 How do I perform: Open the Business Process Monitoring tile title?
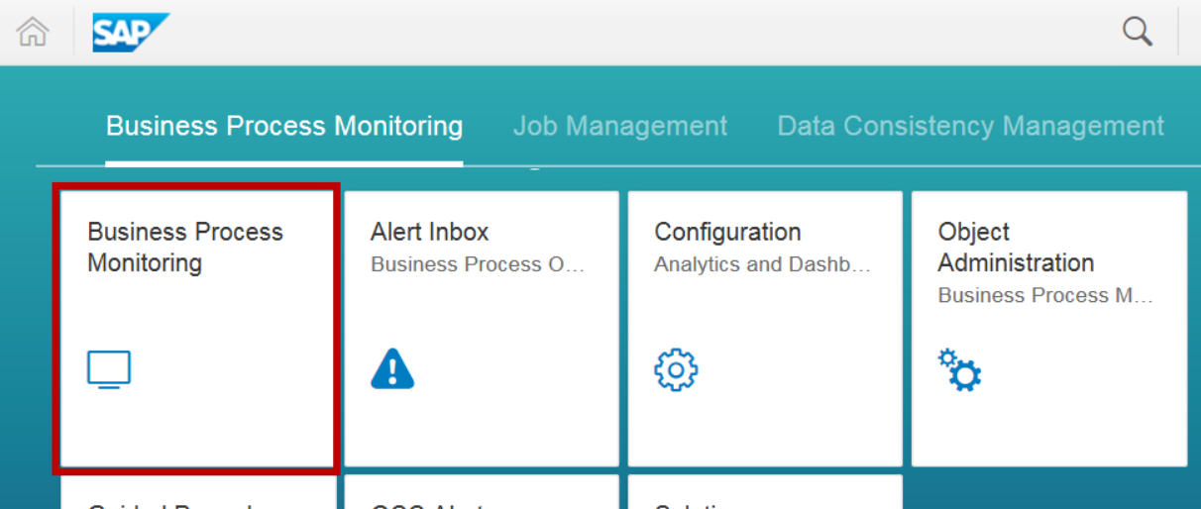tap(185, 247)
